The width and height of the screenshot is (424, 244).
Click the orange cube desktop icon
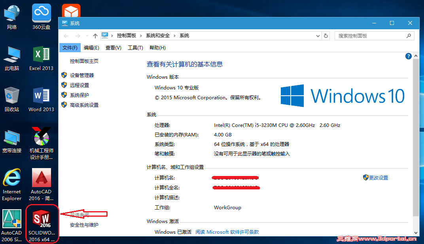[71, 11]
